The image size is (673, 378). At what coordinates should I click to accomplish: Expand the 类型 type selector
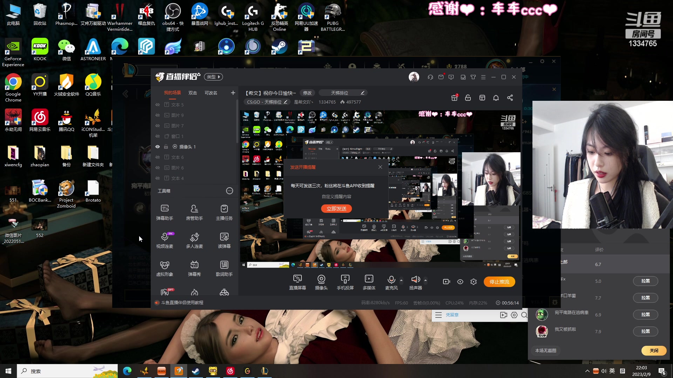[214, 77]
